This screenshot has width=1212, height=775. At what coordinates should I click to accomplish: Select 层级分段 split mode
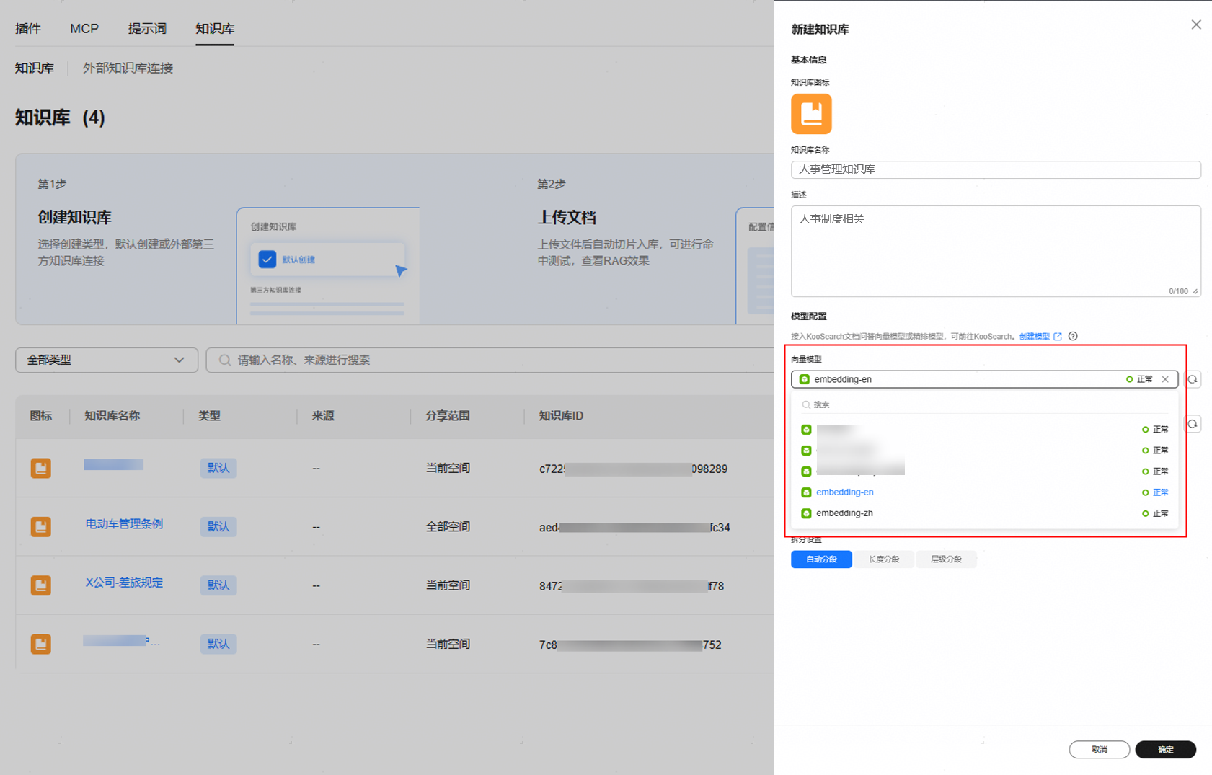click(x=946, y=559)
